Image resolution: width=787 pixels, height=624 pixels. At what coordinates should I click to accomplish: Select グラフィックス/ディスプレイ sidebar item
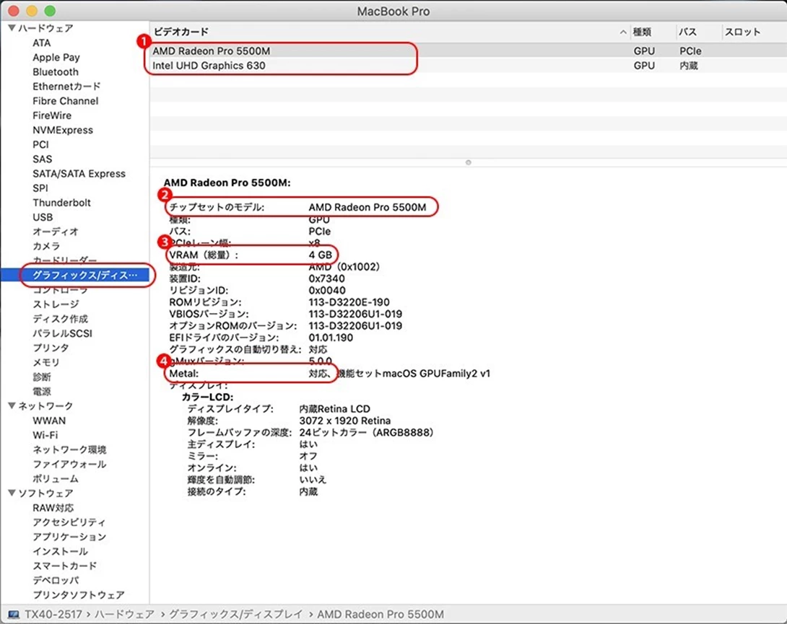(75, 275)
